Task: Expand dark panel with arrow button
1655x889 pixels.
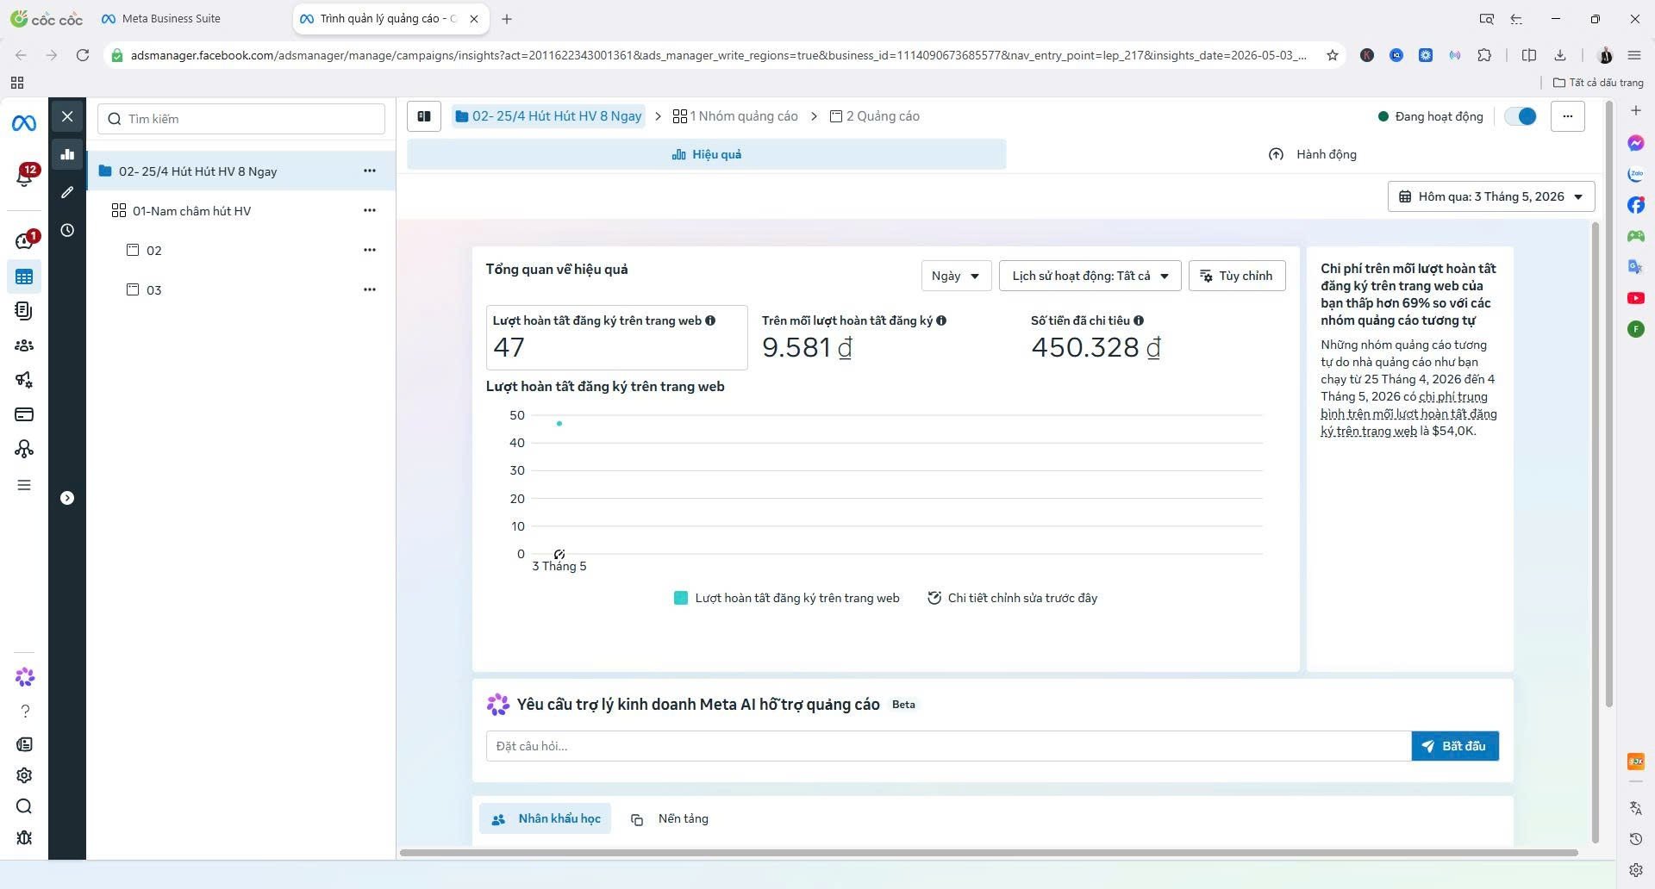Action: pyautogui.click(x=67, y=498)
